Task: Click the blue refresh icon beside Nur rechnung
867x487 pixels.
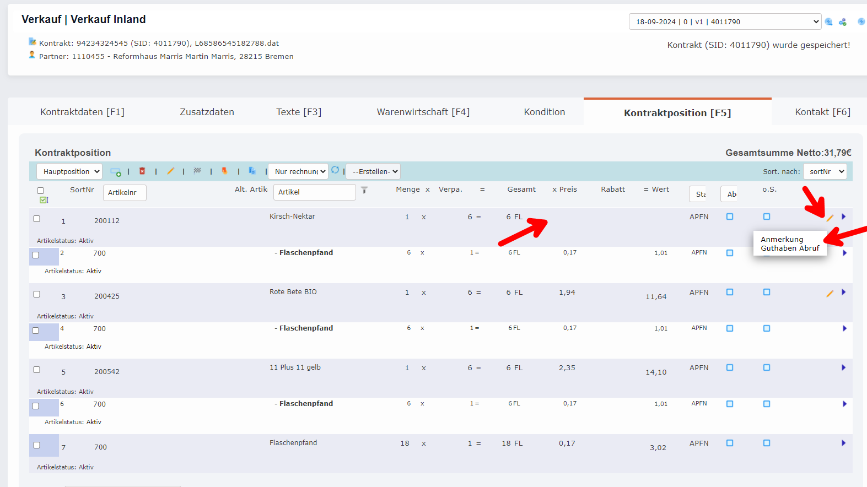Action: pos(335,170)
